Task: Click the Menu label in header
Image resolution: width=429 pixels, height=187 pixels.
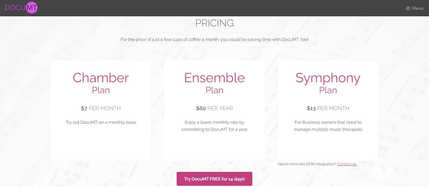Action: click(418, 8)
